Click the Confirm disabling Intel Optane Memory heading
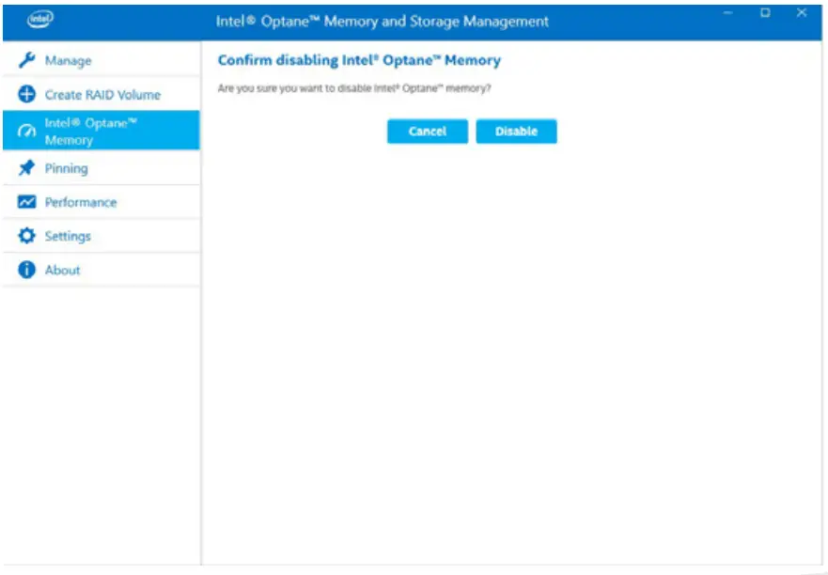Viewport: 828px width, 575px height. (359, 60)
